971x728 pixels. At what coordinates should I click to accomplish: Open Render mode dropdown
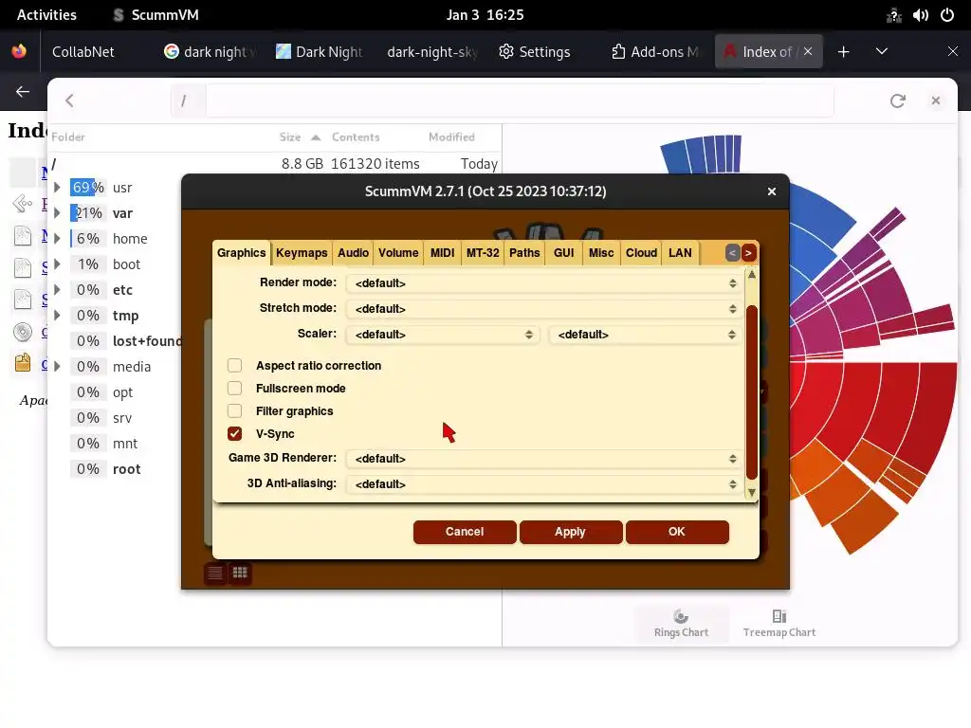click(543, 282)
